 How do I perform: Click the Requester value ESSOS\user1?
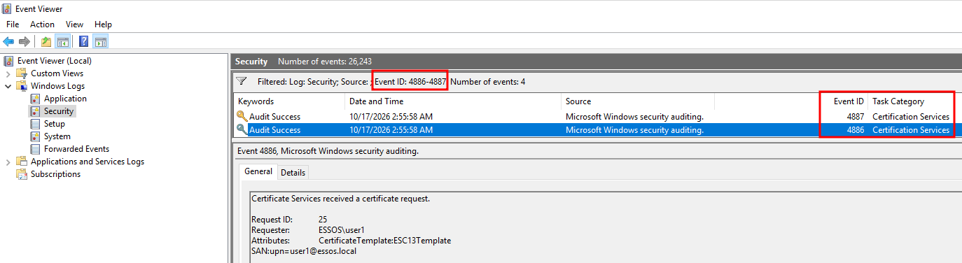pos(342,230)
